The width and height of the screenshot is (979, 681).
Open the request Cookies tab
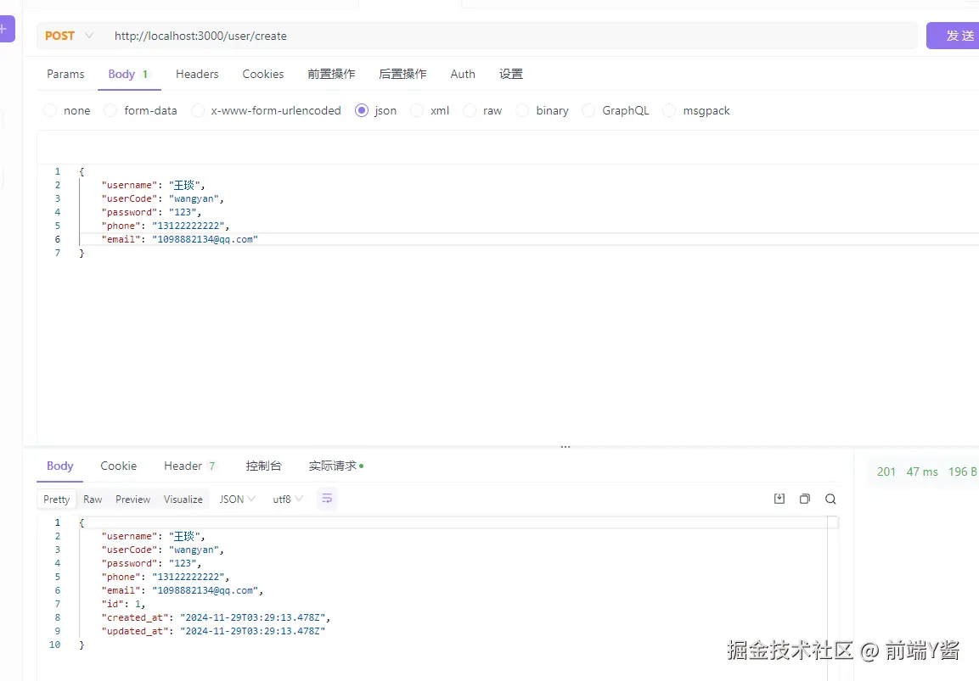tap(263, 75)
